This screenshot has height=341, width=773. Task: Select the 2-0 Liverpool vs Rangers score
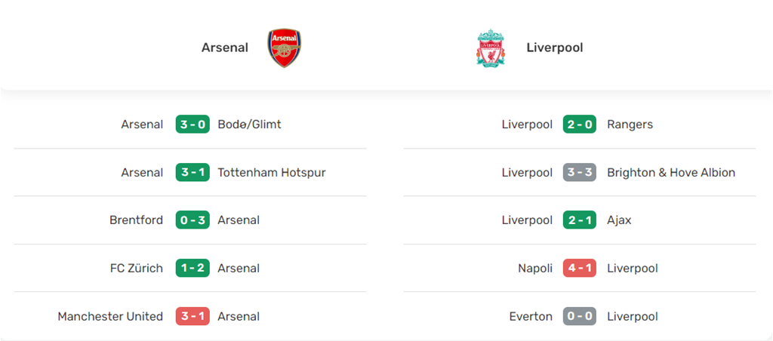[x=580, y=124]
